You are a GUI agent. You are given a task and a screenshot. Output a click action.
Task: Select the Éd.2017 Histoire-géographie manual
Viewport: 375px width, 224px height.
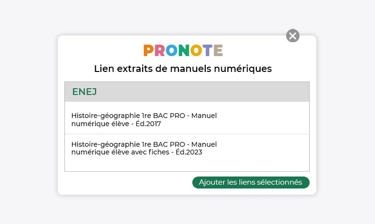click(x=187, y=118)
